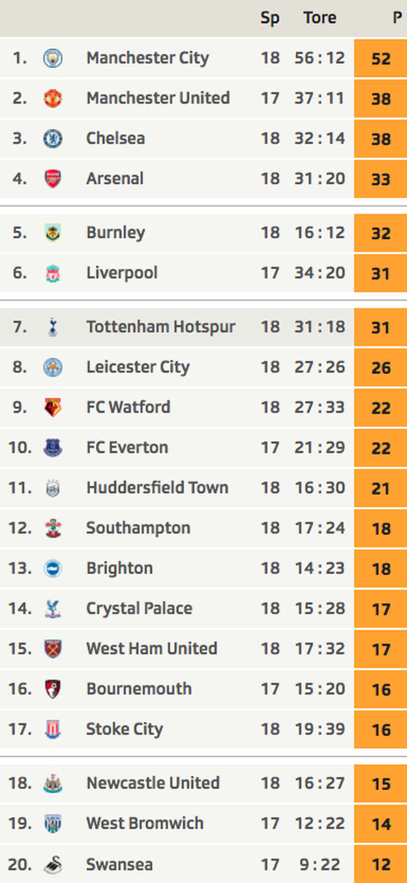
Task: Click the Liverpool club crest
Action: 53,273
